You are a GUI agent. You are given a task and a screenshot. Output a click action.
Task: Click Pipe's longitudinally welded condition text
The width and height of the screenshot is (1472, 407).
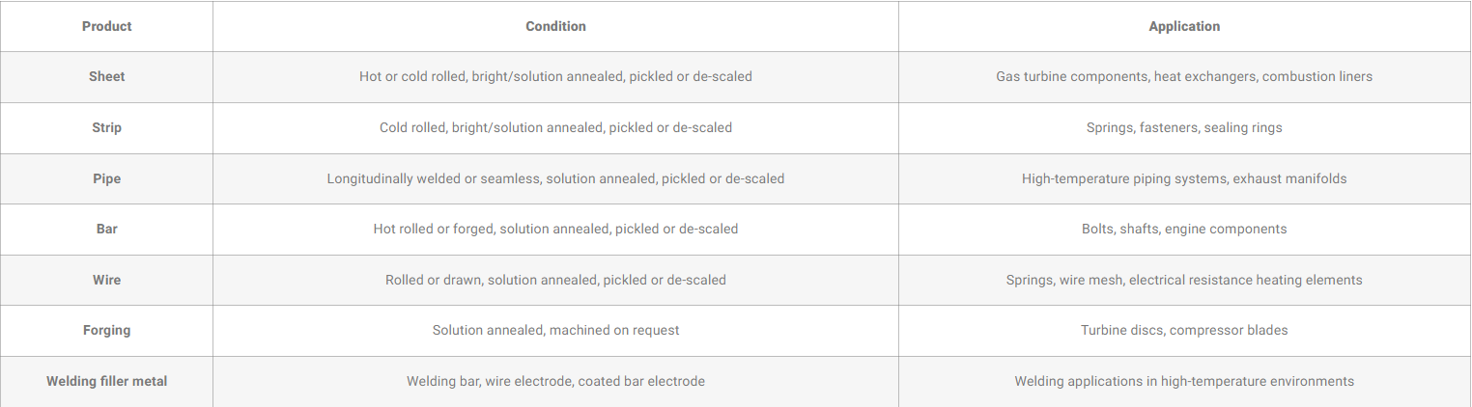tap(555, 178)
